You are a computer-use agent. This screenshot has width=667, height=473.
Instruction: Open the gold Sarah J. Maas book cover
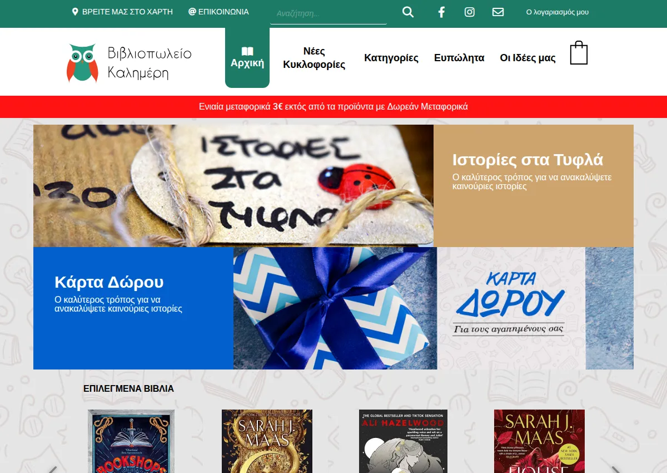(267, 441)
